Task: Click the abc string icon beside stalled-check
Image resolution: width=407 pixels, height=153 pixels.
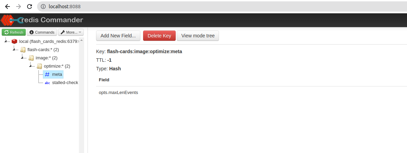Action: [47, 83]
